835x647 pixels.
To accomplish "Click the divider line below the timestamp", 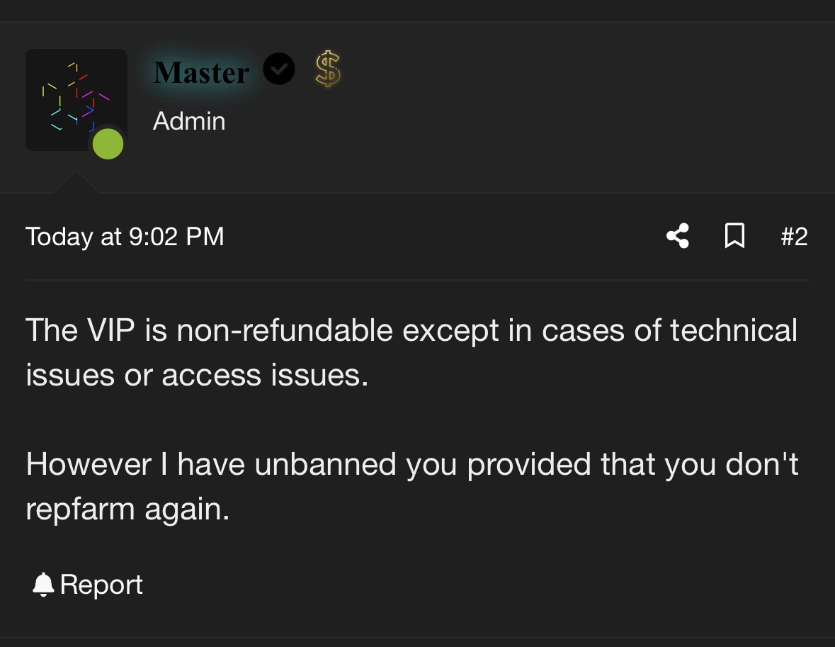I will point(418,280).
